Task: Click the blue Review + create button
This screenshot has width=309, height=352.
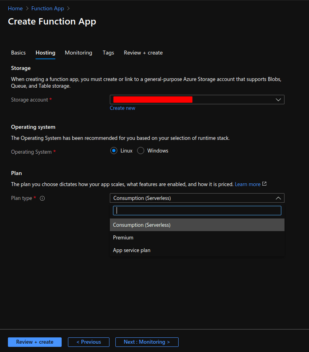Action: 35,342
